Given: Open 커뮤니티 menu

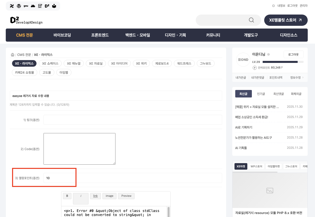Looking at the screenshot, I should point(213,35).
